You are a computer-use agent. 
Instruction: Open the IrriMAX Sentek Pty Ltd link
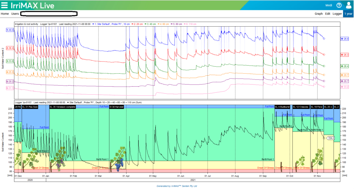tap(177, 186)
